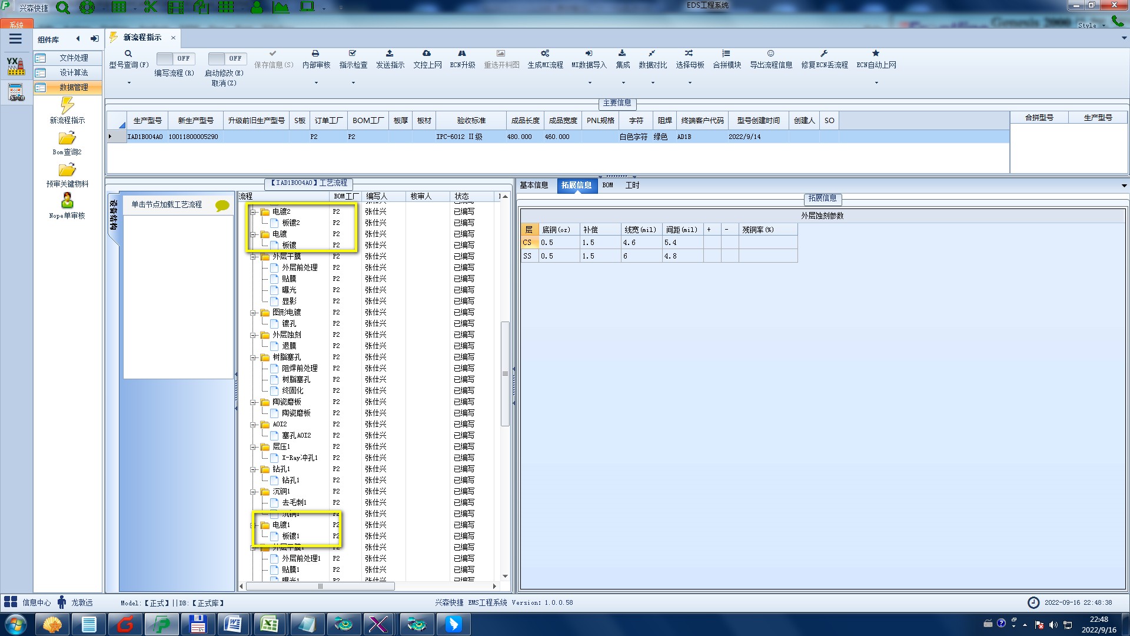1130x636 pixels.
Task: Click the 发送指示 toolbar icon
Action: click(390, 54)
